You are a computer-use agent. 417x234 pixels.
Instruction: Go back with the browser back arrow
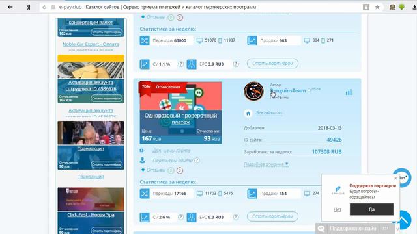click(10, 7)
